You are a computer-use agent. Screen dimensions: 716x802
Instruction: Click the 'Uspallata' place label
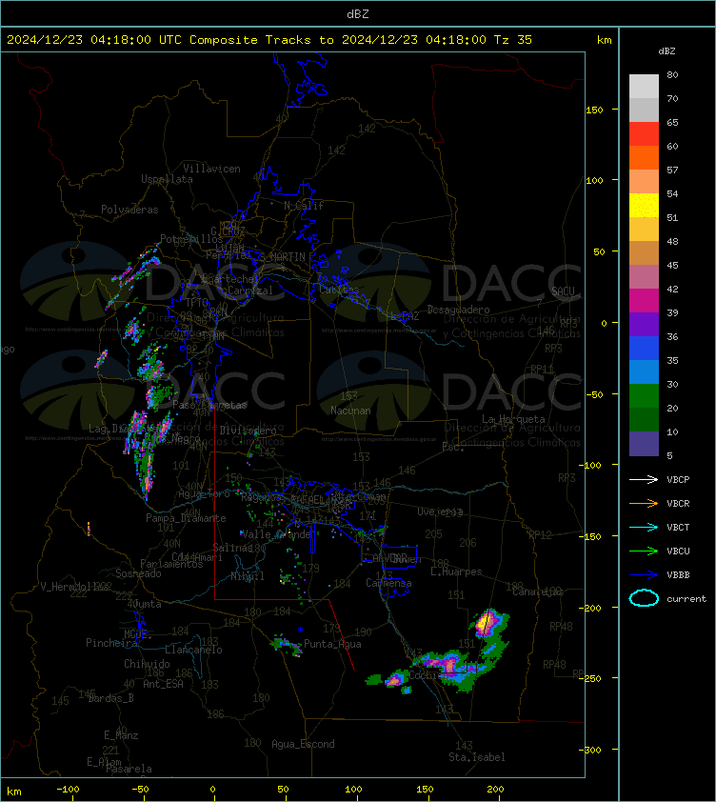point(167,179)
